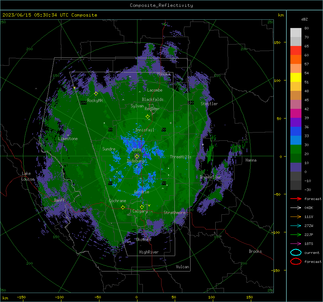Click the Innisfail town label
This screenshot has height=302, width=323.
[145, 130]
